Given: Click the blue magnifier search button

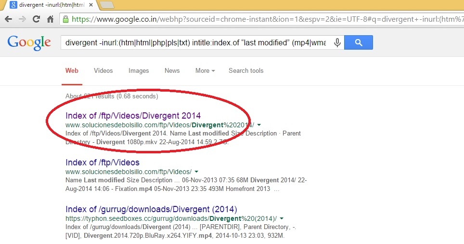Looking at the screenshot, I should pyautogui.click(x=359, y=43).
